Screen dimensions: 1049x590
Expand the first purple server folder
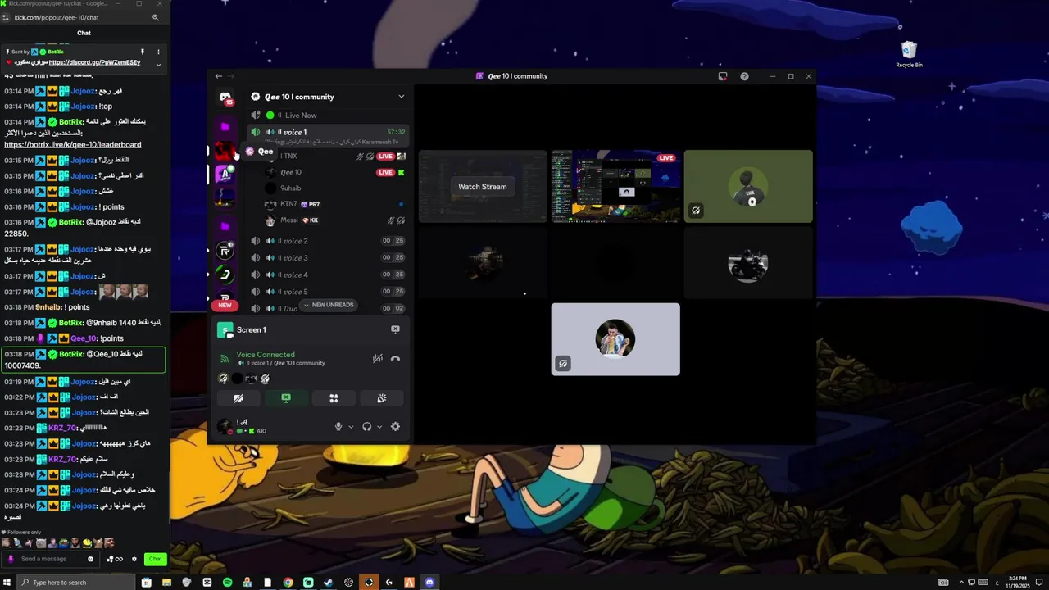[225, 127]
